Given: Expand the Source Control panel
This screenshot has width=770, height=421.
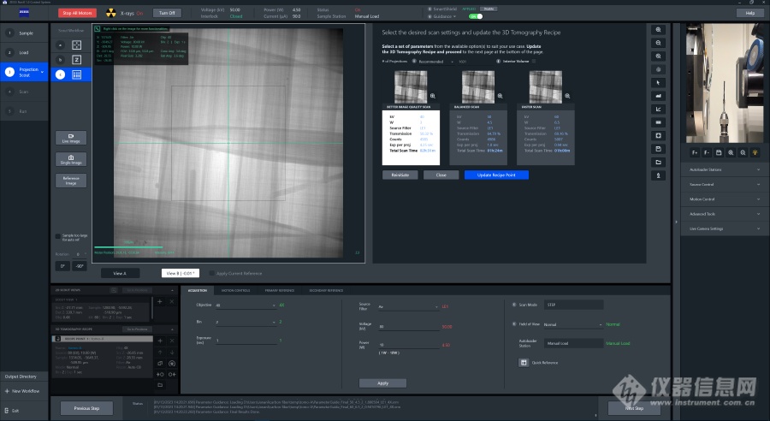Looking at the screenshot, I should coord(725,184).
